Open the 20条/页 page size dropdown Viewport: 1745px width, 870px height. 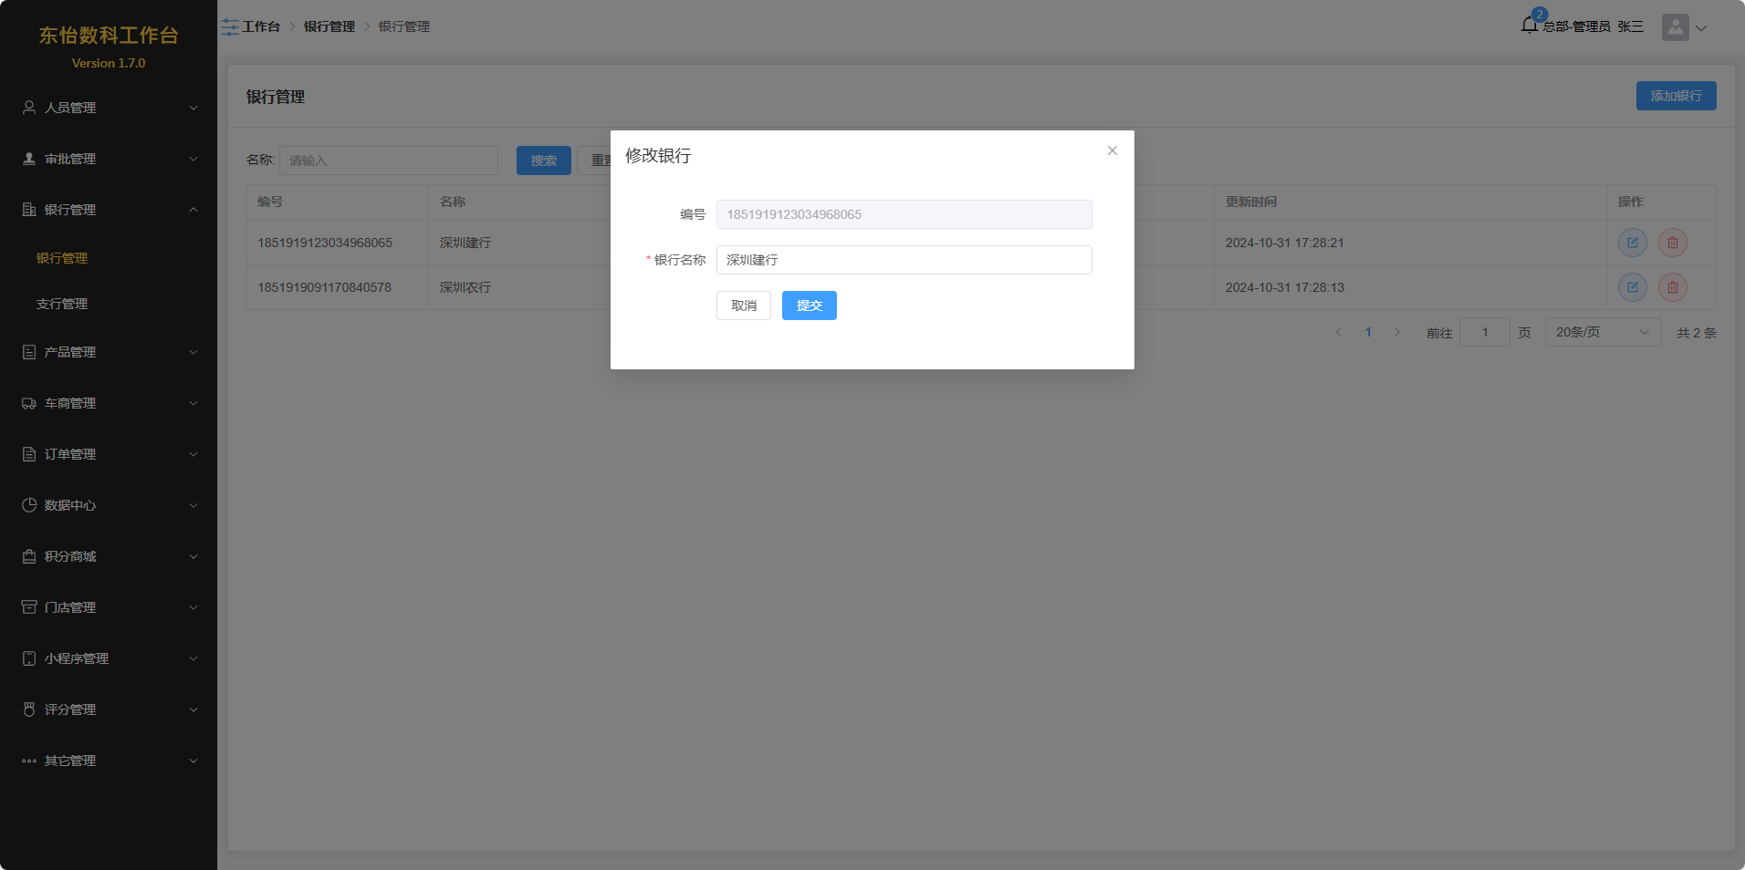(1602, 333)
